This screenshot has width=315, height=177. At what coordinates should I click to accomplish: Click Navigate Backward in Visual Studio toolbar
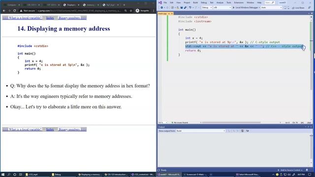click(x=161, y=8)
